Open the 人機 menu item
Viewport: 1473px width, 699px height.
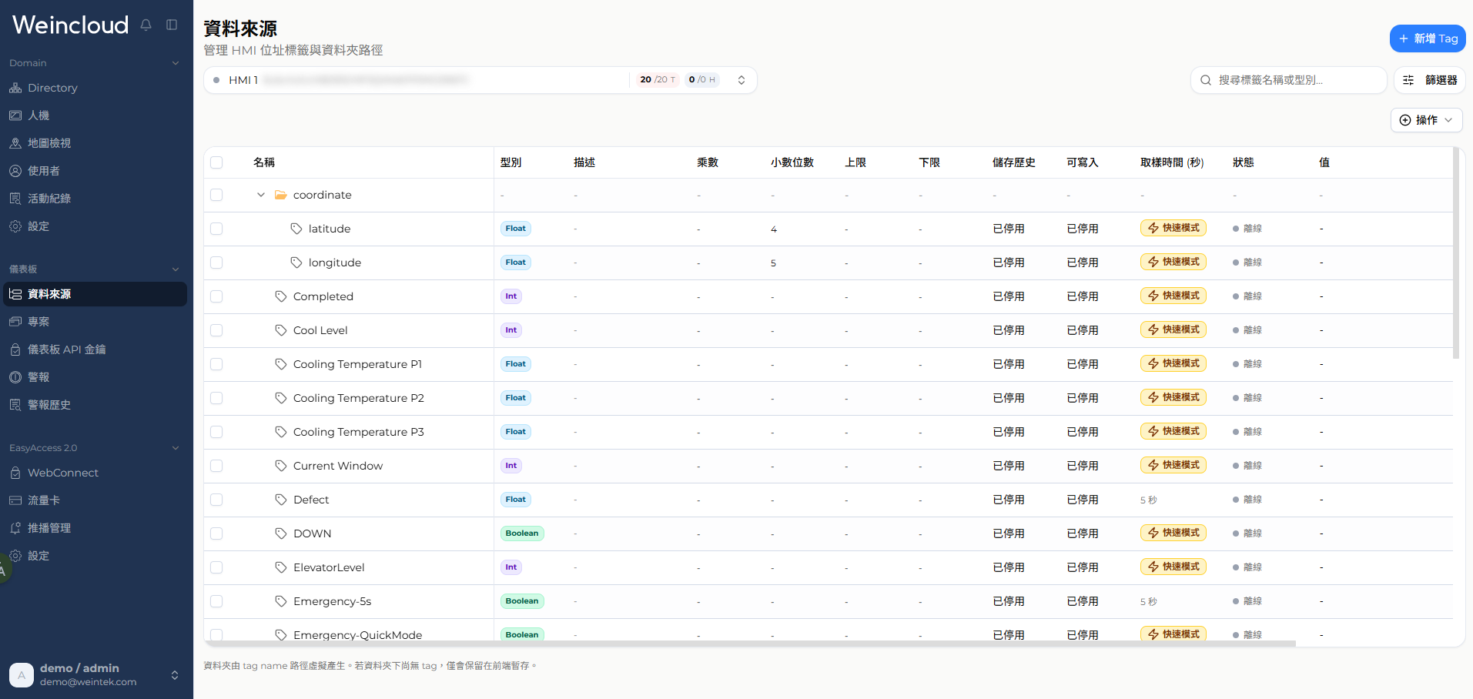click(x=95, y=115)
